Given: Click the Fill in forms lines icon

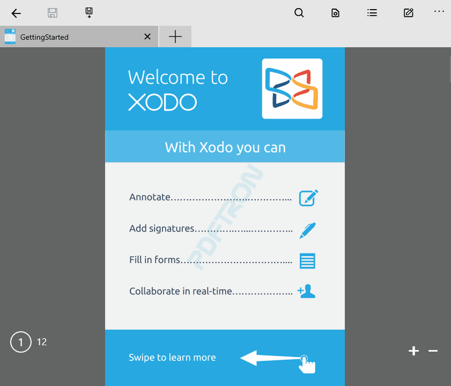Looking at the screenshot, I should (x=307, y=261).
